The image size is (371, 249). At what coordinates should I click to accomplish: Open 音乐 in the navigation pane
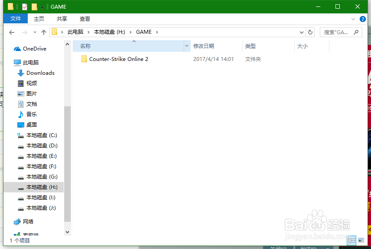(32, 115)
